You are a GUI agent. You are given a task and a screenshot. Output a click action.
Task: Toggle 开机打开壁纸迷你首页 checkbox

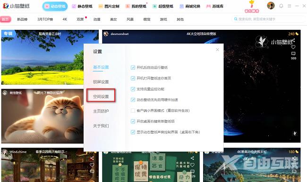[133, 78]
